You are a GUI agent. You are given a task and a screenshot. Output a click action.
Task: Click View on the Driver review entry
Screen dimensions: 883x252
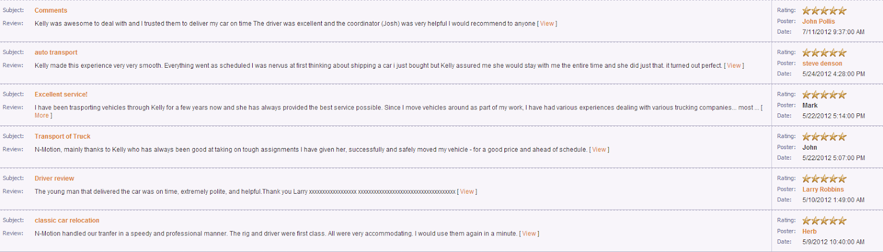(467, 191)
